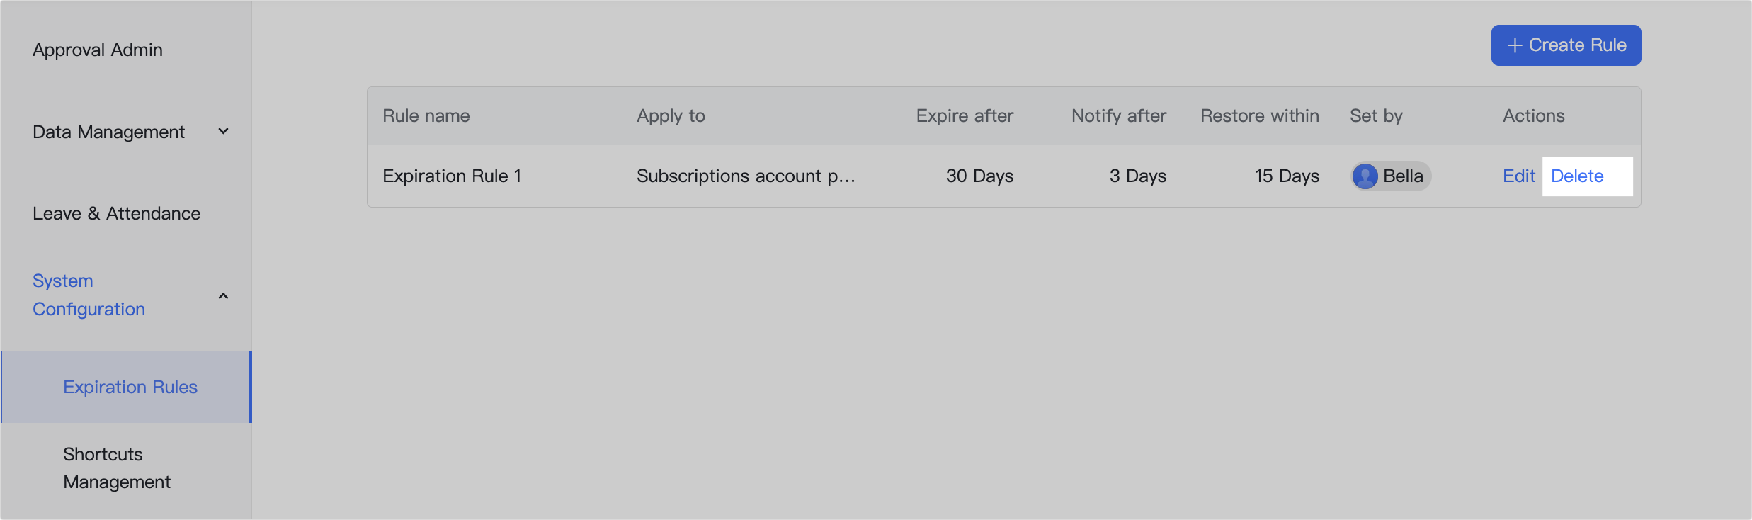
Task: Go to Leave & Attendance settings
Action: pos(116,213)
